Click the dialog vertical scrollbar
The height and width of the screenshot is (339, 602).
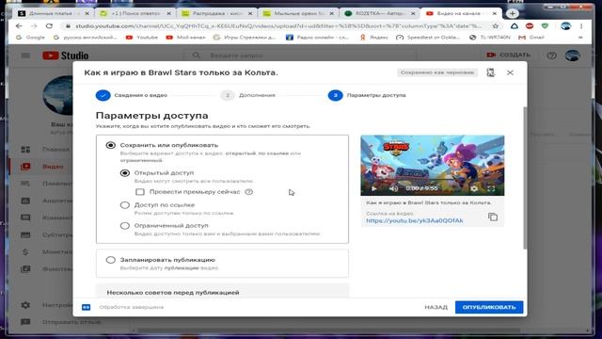pyautogui.click(x=525, y=178)
